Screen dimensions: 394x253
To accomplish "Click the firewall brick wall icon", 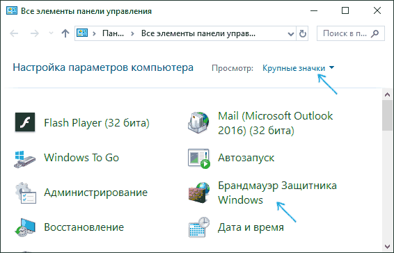I will pos(199,193).
